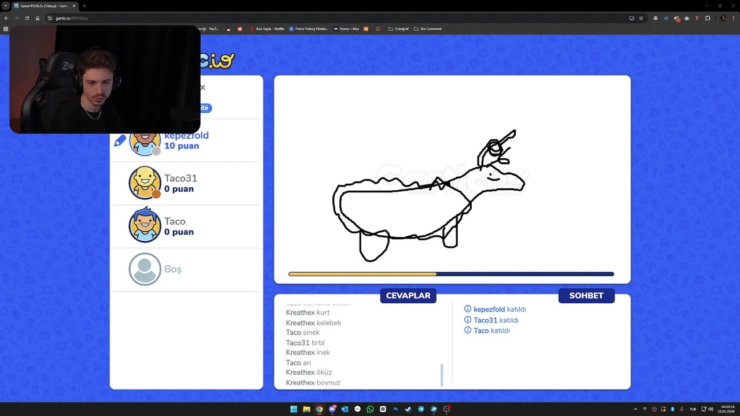Reload the Gartic page
This screenshot has height=416, width=740.
point(27,18)
